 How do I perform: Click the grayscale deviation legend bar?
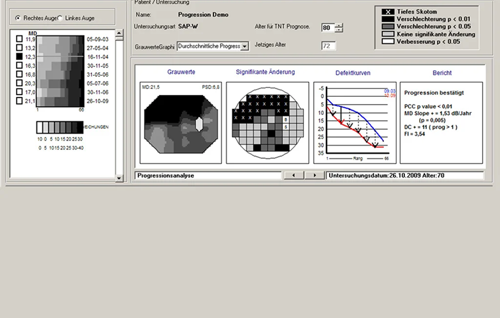(x=60, y=127)
